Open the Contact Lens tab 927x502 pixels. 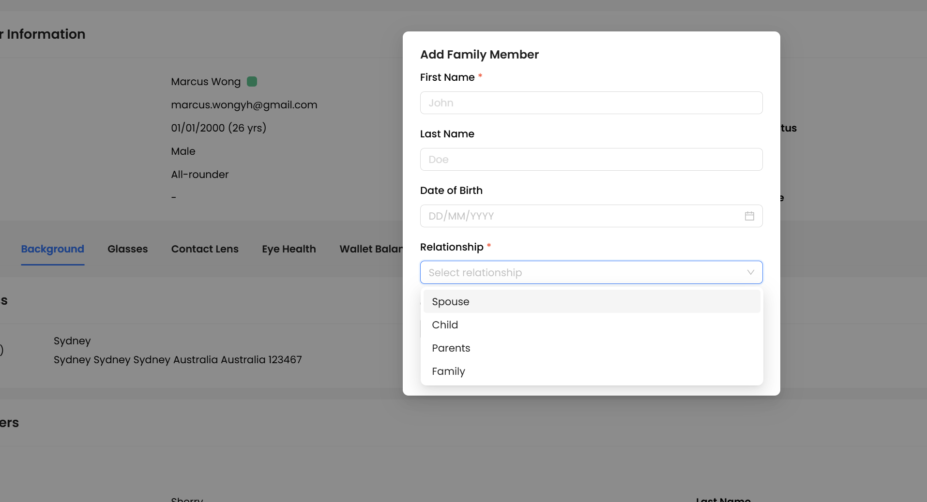205,249
